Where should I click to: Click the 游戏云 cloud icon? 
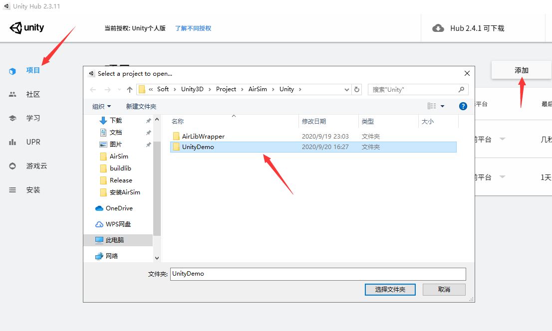[x=12, y=166]
